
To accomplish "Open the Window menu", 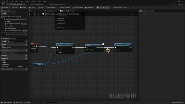I will [34, 1].
